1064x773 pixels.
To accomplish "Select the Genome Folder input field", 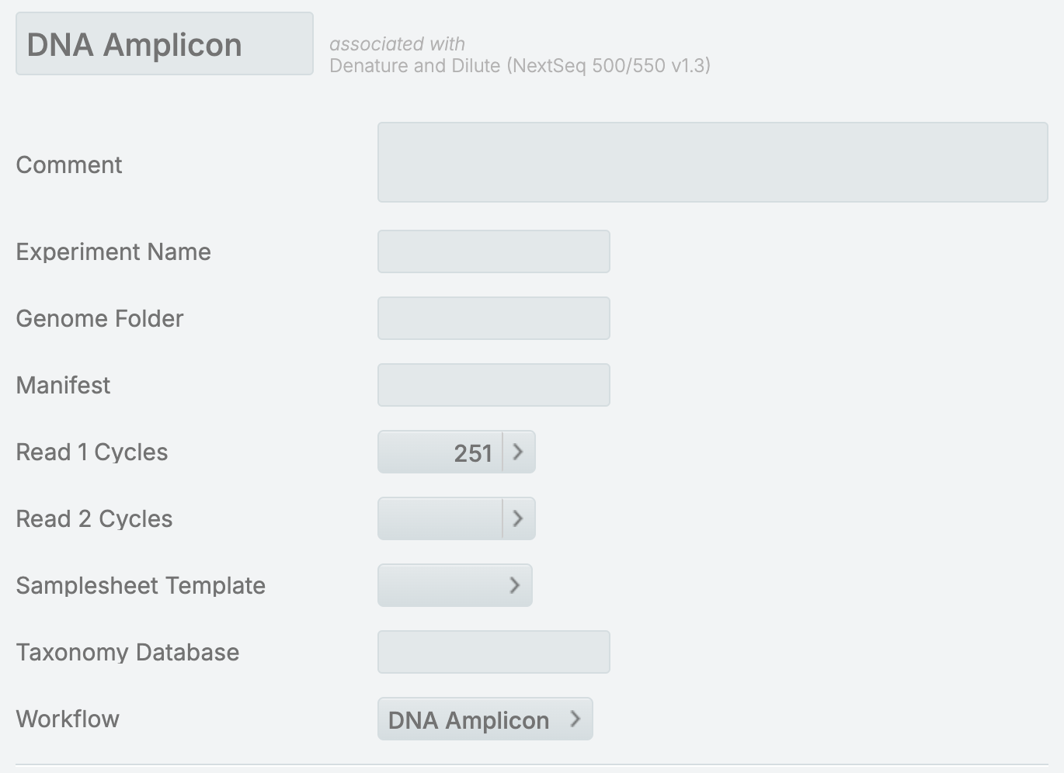I will click(493, 318).
